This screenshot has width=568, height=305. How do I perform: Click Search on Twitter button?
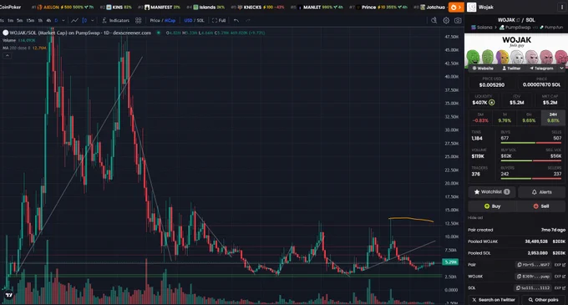[x=493, y=300]
